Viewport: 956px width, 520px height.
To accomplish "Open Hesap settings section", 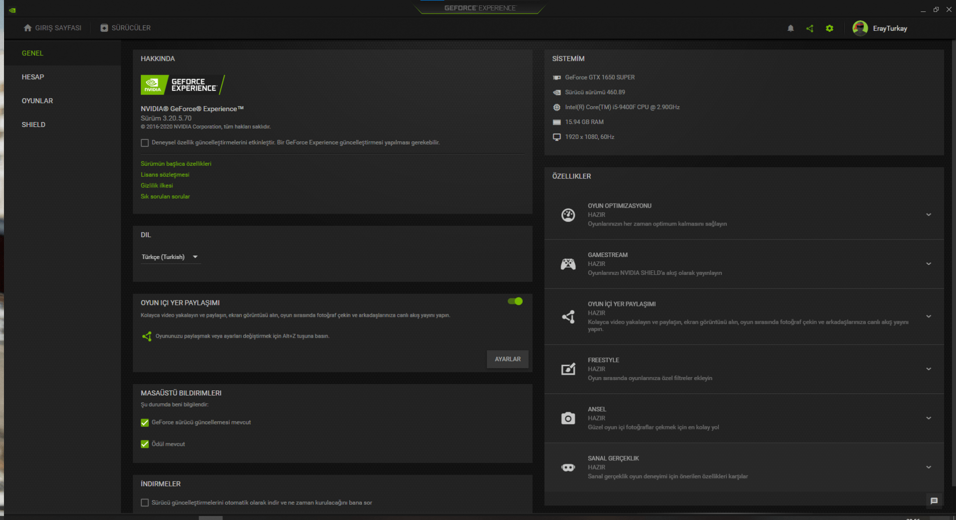I will coord(62,77).
